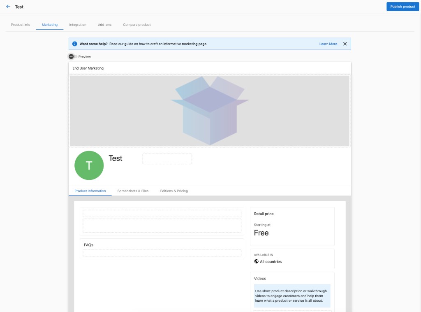Click the Publish product button
The height and width of the screenshot is (312, 421).
[x=403, y=7]
